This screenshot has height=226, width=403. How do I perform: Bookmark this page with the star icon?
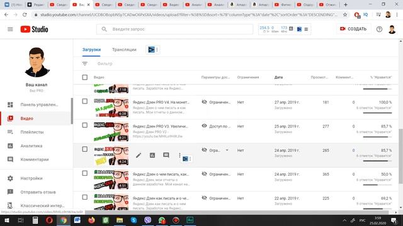tap(345, 15)
